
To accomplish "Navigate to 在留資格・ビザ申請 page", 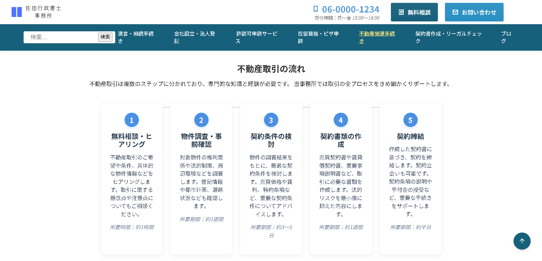I will click(x=318, y=37).
